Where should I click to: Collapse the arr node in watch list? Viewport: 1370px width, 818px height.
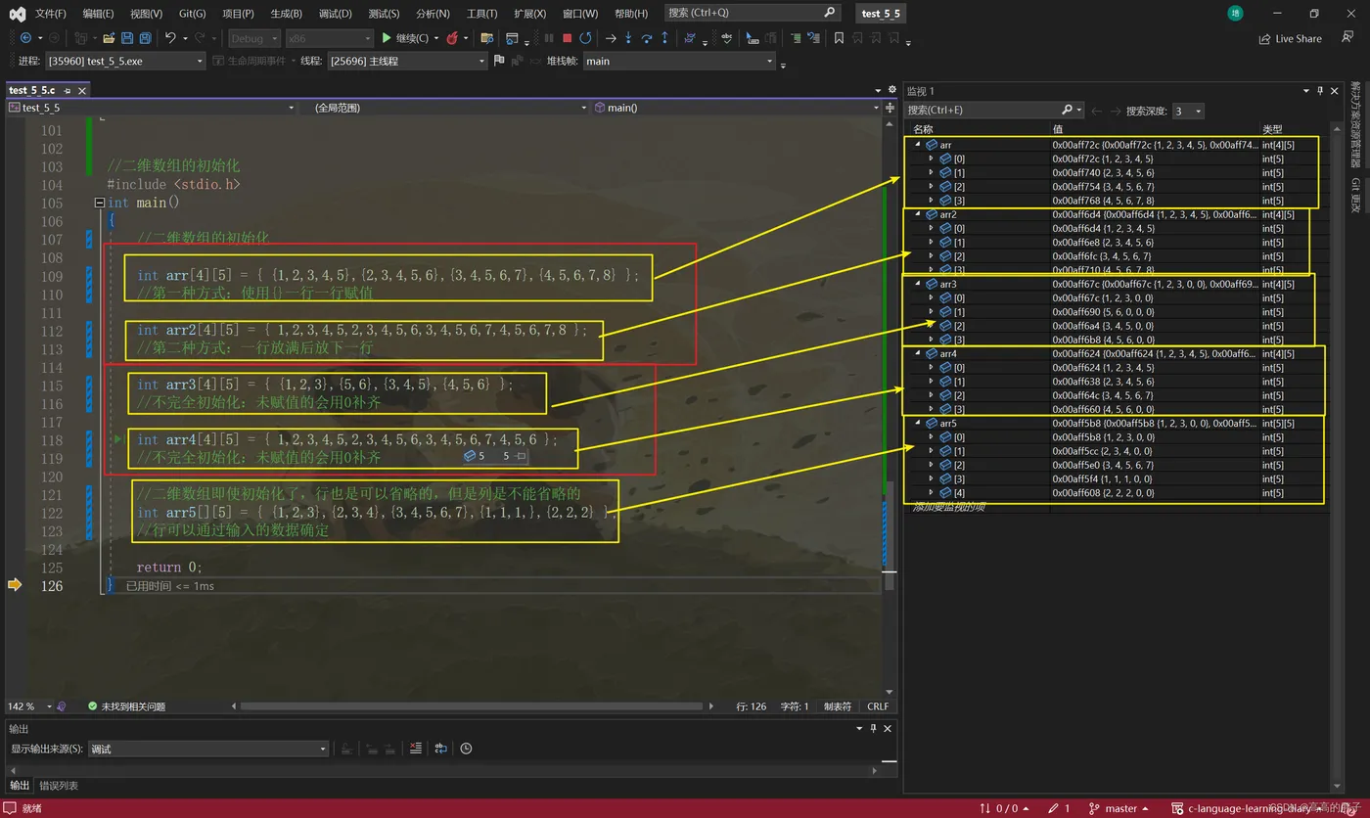click(918, 145)
